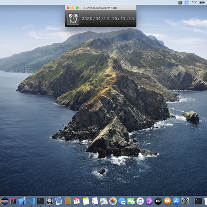The image size is (207, 207).
Task: Open Podcasts from the dock
Action: pos(149,201)
